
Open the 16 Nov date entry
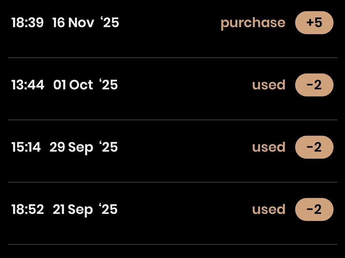tap(73, 23)
